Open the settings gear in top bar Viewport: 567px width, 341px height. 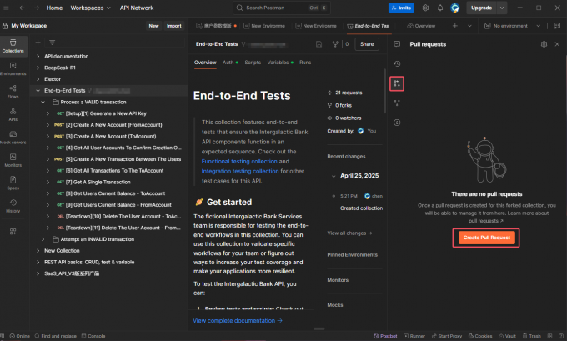(x=425, y=8)
